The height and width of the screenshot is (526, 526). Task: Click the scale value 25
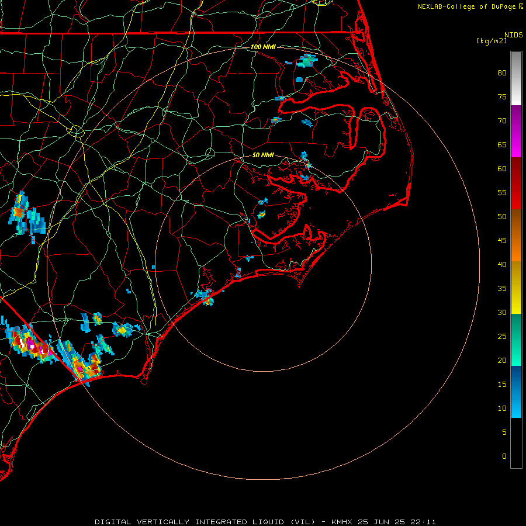pos(502,337)
